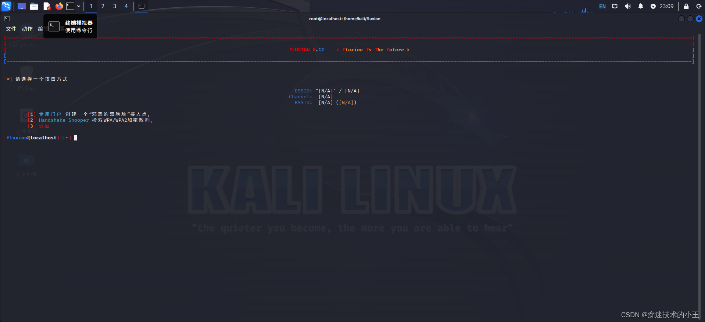This screenshot has width=705, height=322.
Task: Click the EN keyboard layout indicator
Action: (x=602, y=6)
